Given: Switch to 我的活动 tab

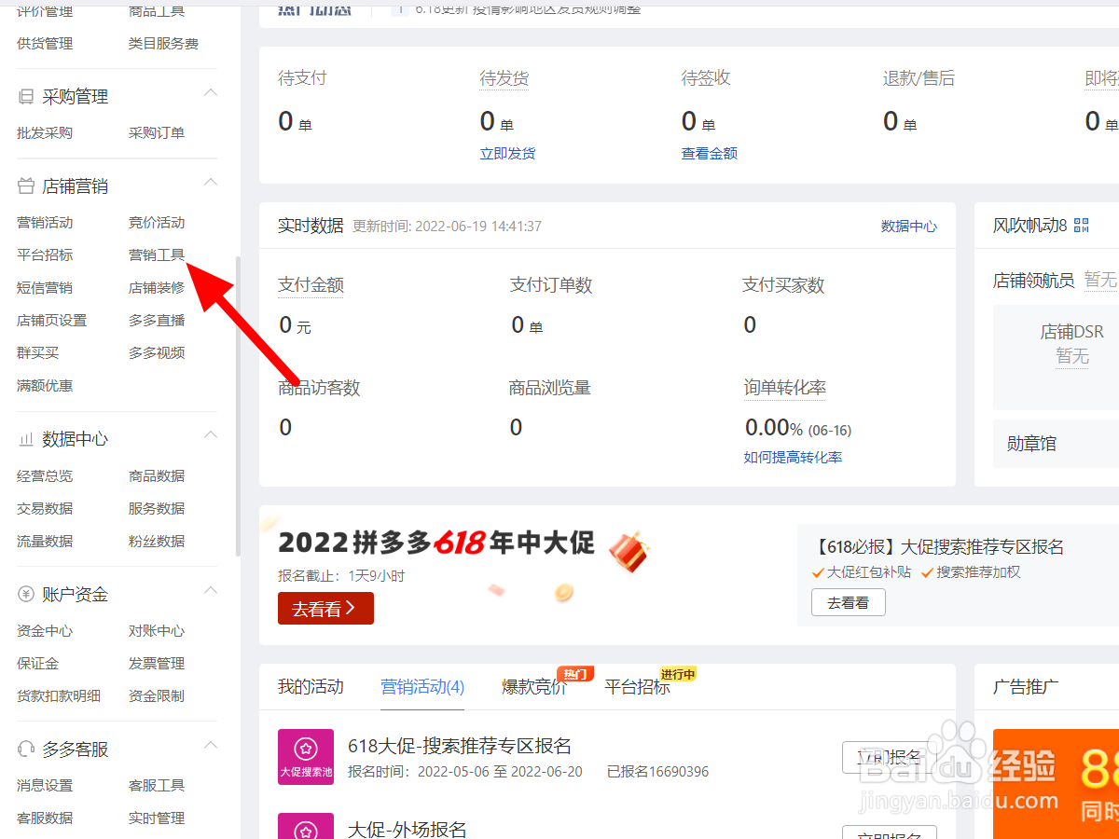Looking at the screenshot, I should [x=311, y=687].
